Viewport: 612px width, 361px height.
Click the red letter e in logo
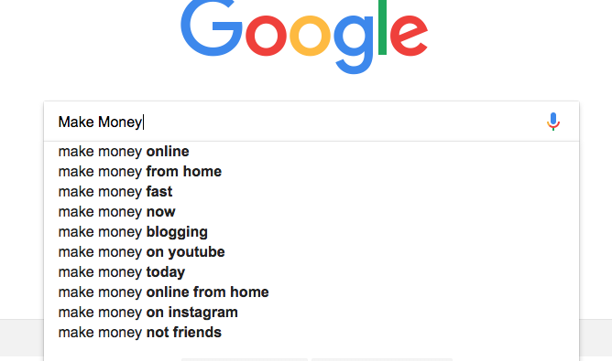(x=409, y=36)
